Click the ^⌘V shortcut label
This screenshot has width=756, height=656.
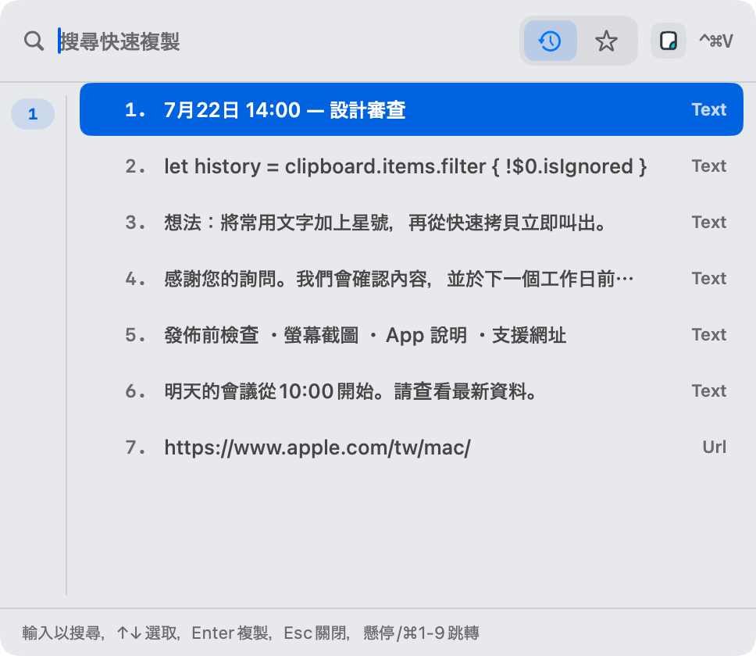click(x=716, y=41)
